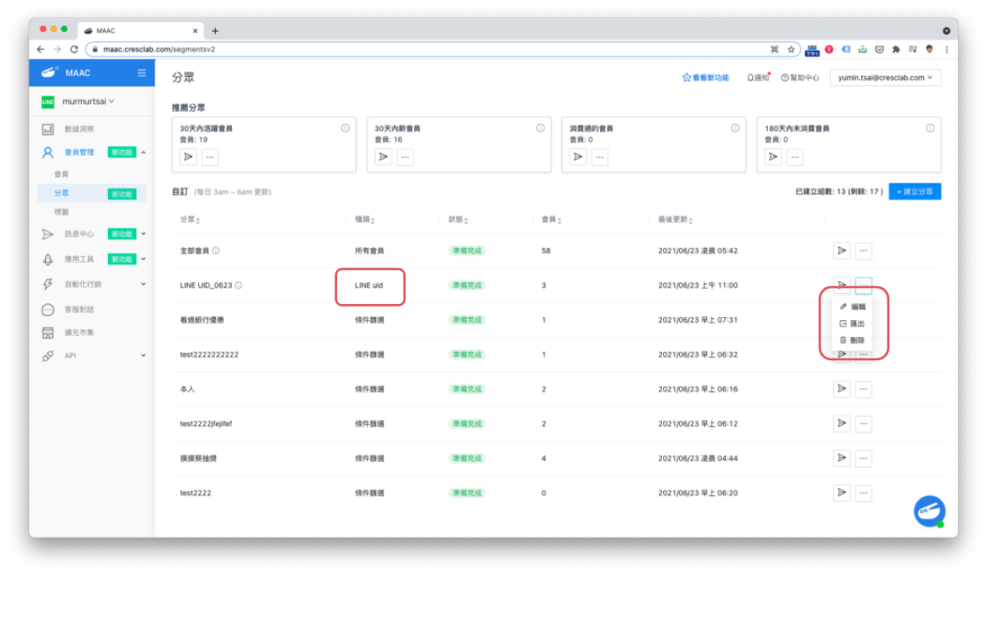Expand 自動化行銷 sidebar section
985x623 pixels.
[94, 283]
